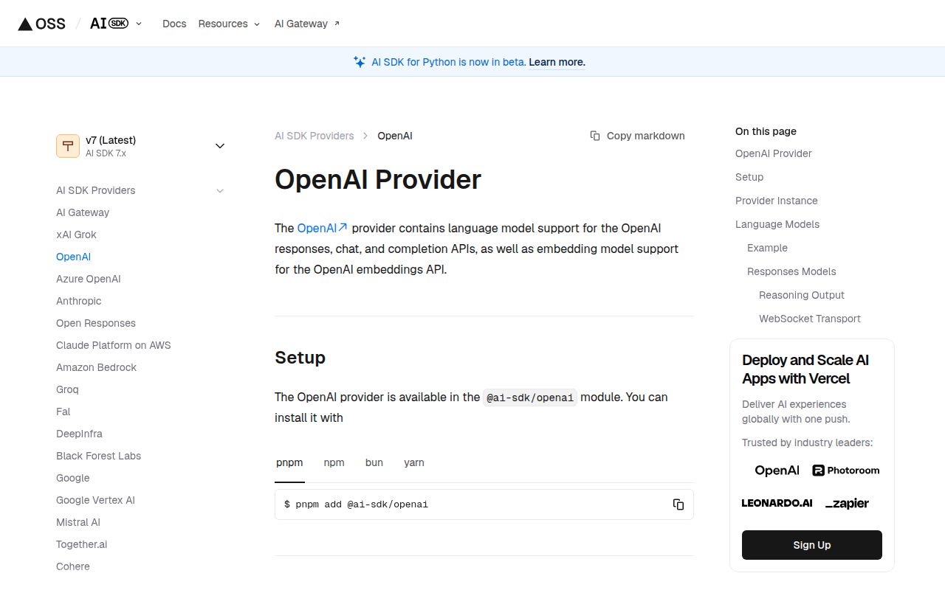The width and height of the screenshot is (945, 590).
Task: Click the copy icon beside Copy markdown
Action: pyautogui.click(x=595, y=136)
